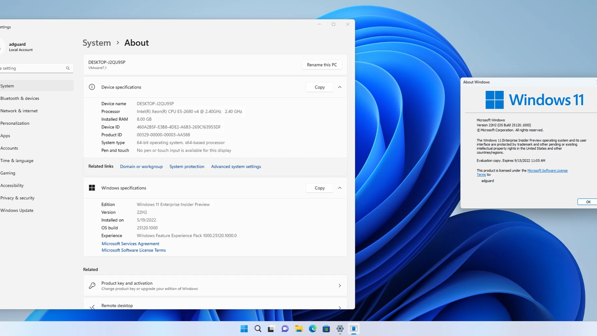The width and height of the screenshot is (597, 336).
Task: Open Microsoft Store from the taskbar
Action: tap(326, 329)
